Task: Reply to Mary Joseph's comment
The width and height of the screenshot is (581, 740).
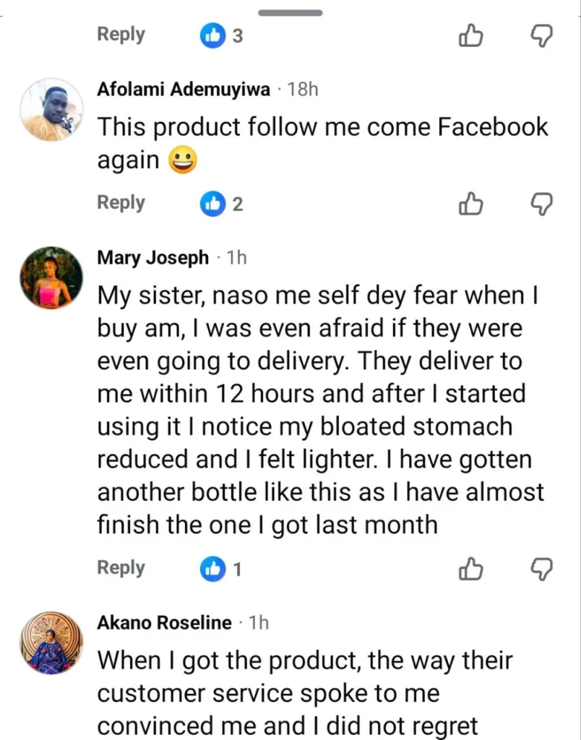Action: (x=121, y=568)
